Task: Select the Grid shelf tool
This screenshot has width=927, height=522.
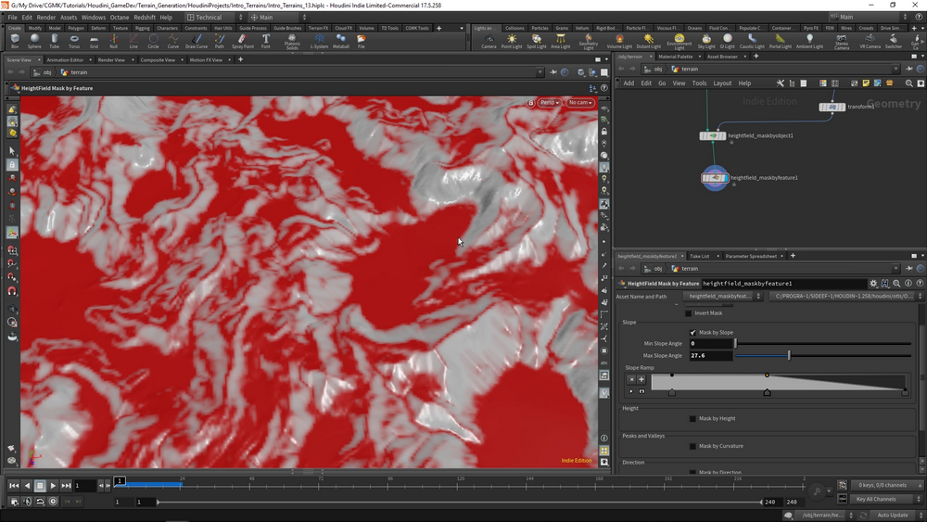Action: coord(94,41)
